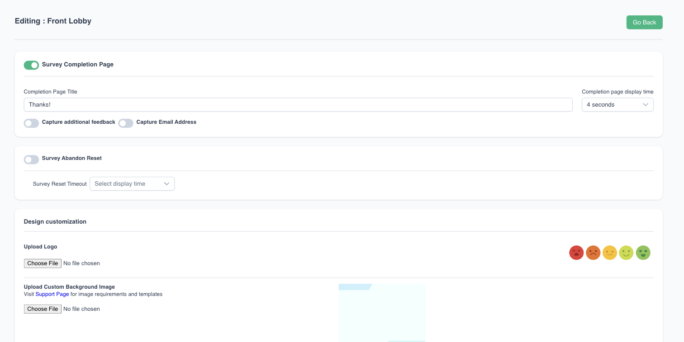Image resolution: width=684 pixels, height=342 pixels.
Task: Click the 'Survey Reset Timeout' label
Action: (x=60, y=184)
